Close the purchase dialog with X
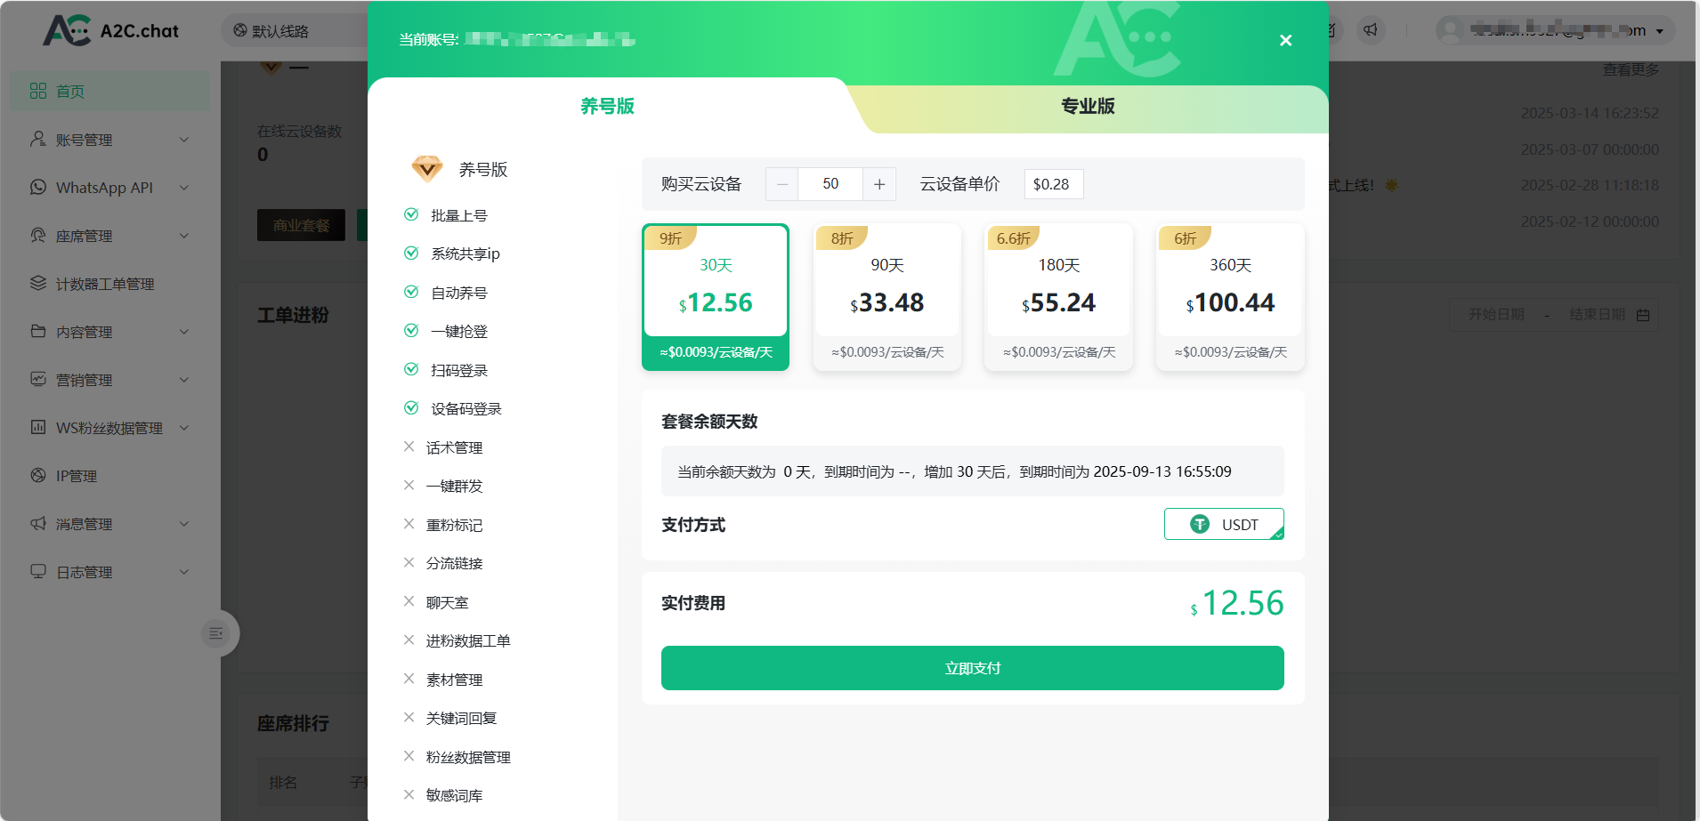This screenshot has width=1700, height=821. [1285, 41]
